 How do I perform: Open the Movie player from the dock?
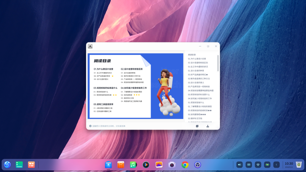point(146,164)
